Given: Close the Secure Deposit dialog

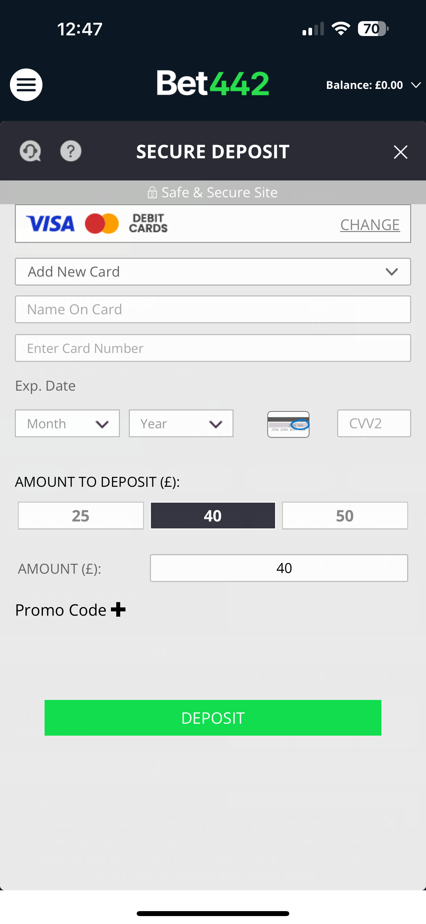Looking at the screenshot, I should coord(400,152).
